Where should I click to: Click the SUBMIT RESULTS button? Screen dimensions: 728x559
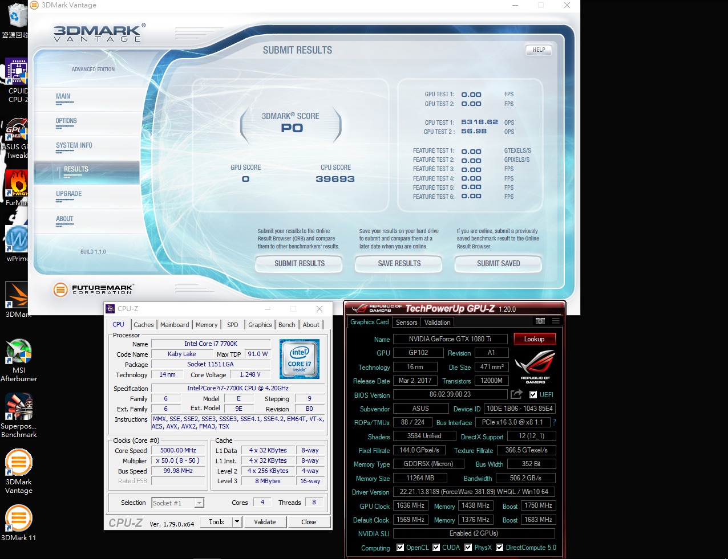coord(300,264)
